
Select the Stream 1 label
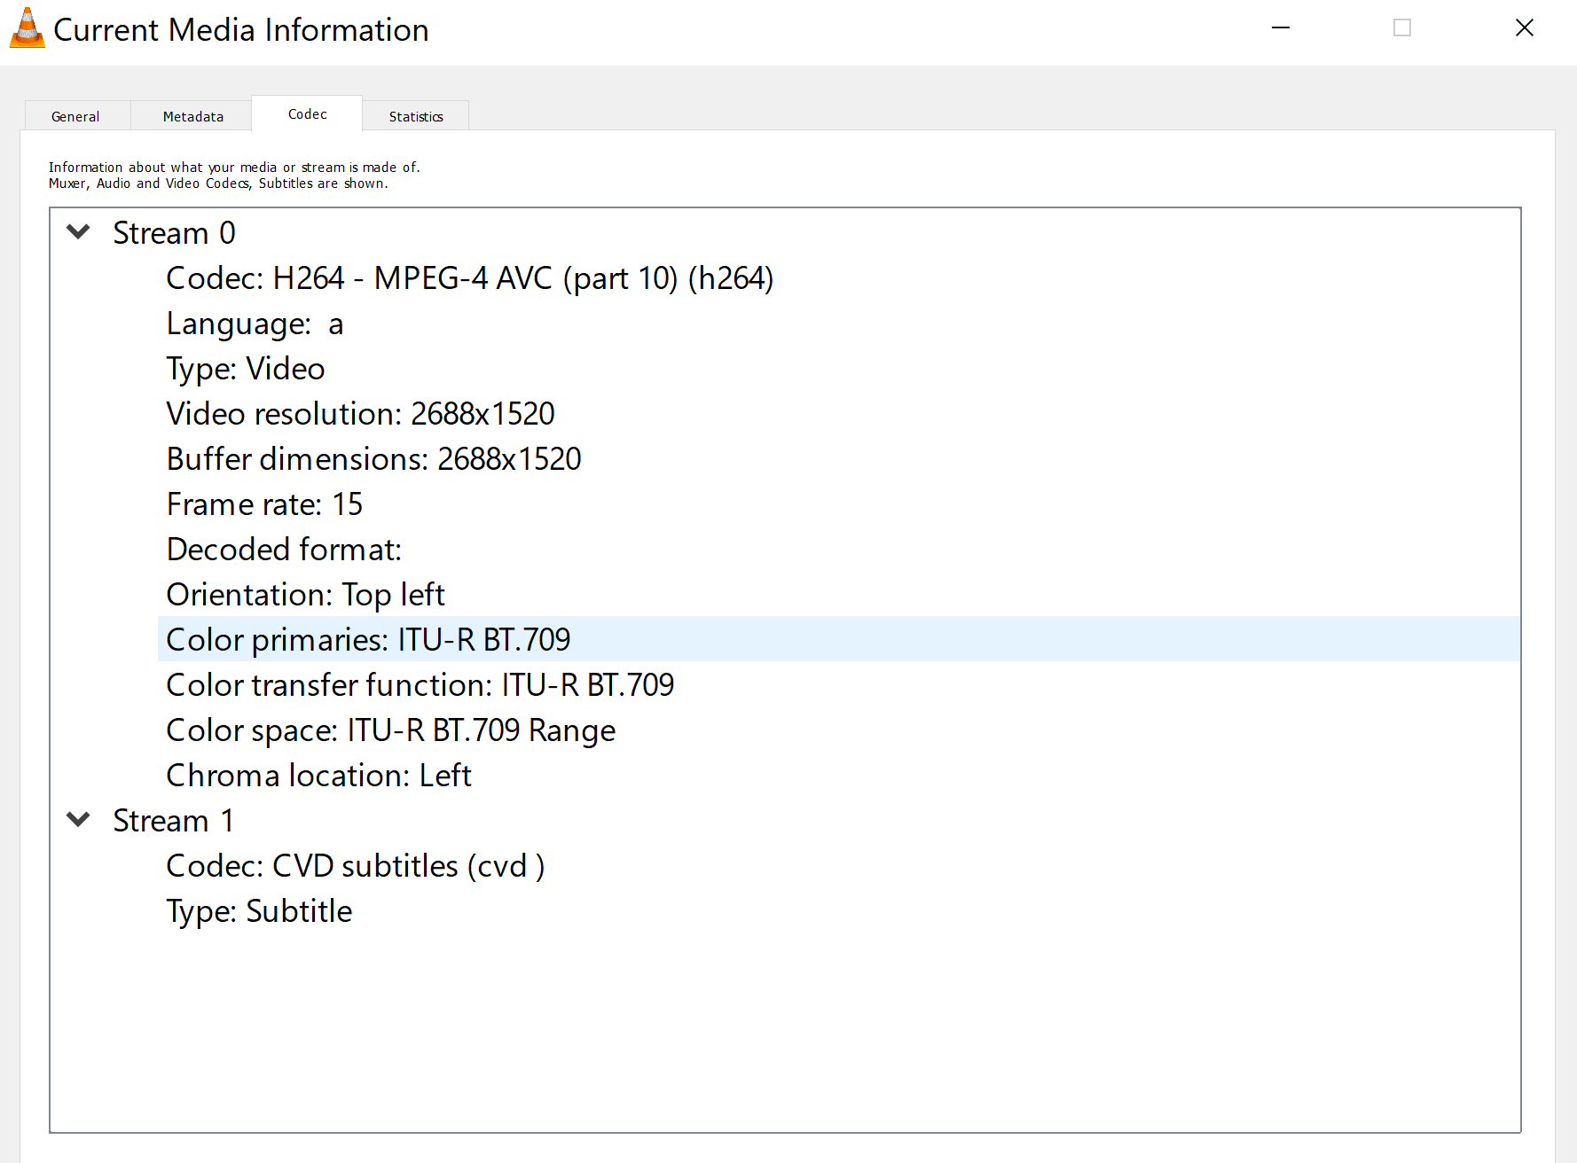pos(174,821)
